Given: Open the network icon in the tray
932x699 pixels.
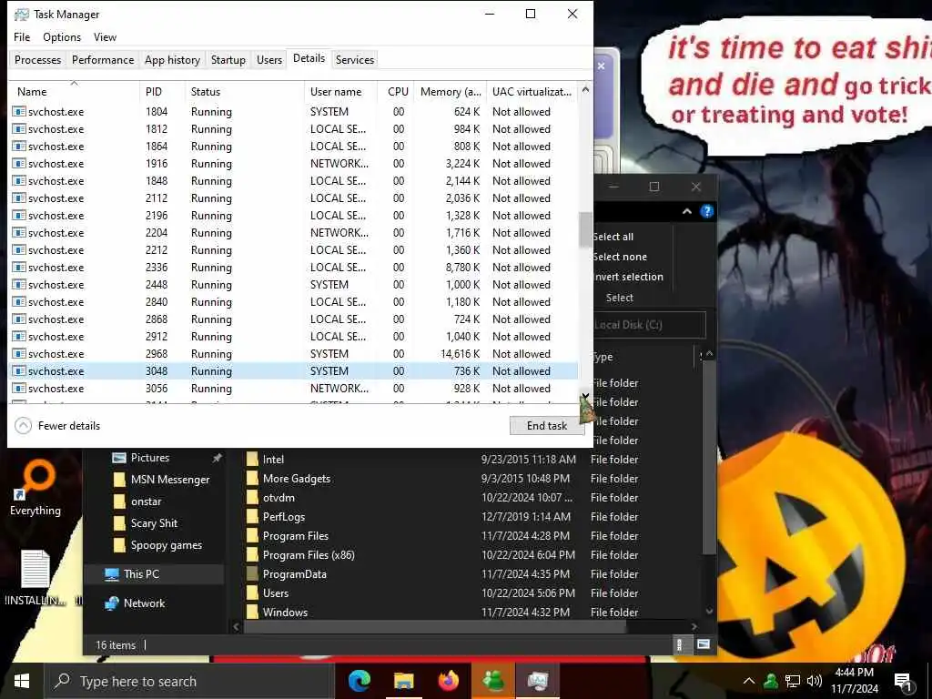Looking at the screenshot, I should coord(793,681).
